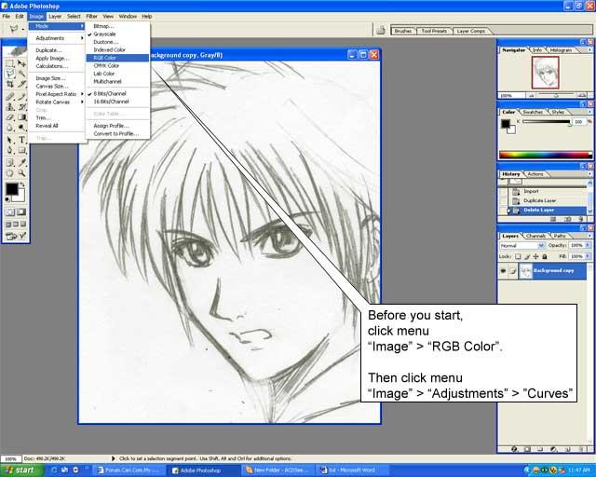
Task: Toggle Lock image pixels option
Action: click(x=527, y=257)
